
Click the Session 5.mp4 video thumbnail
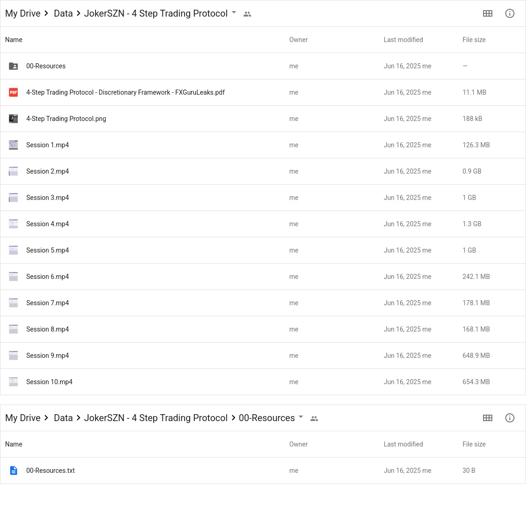(13, 250)
